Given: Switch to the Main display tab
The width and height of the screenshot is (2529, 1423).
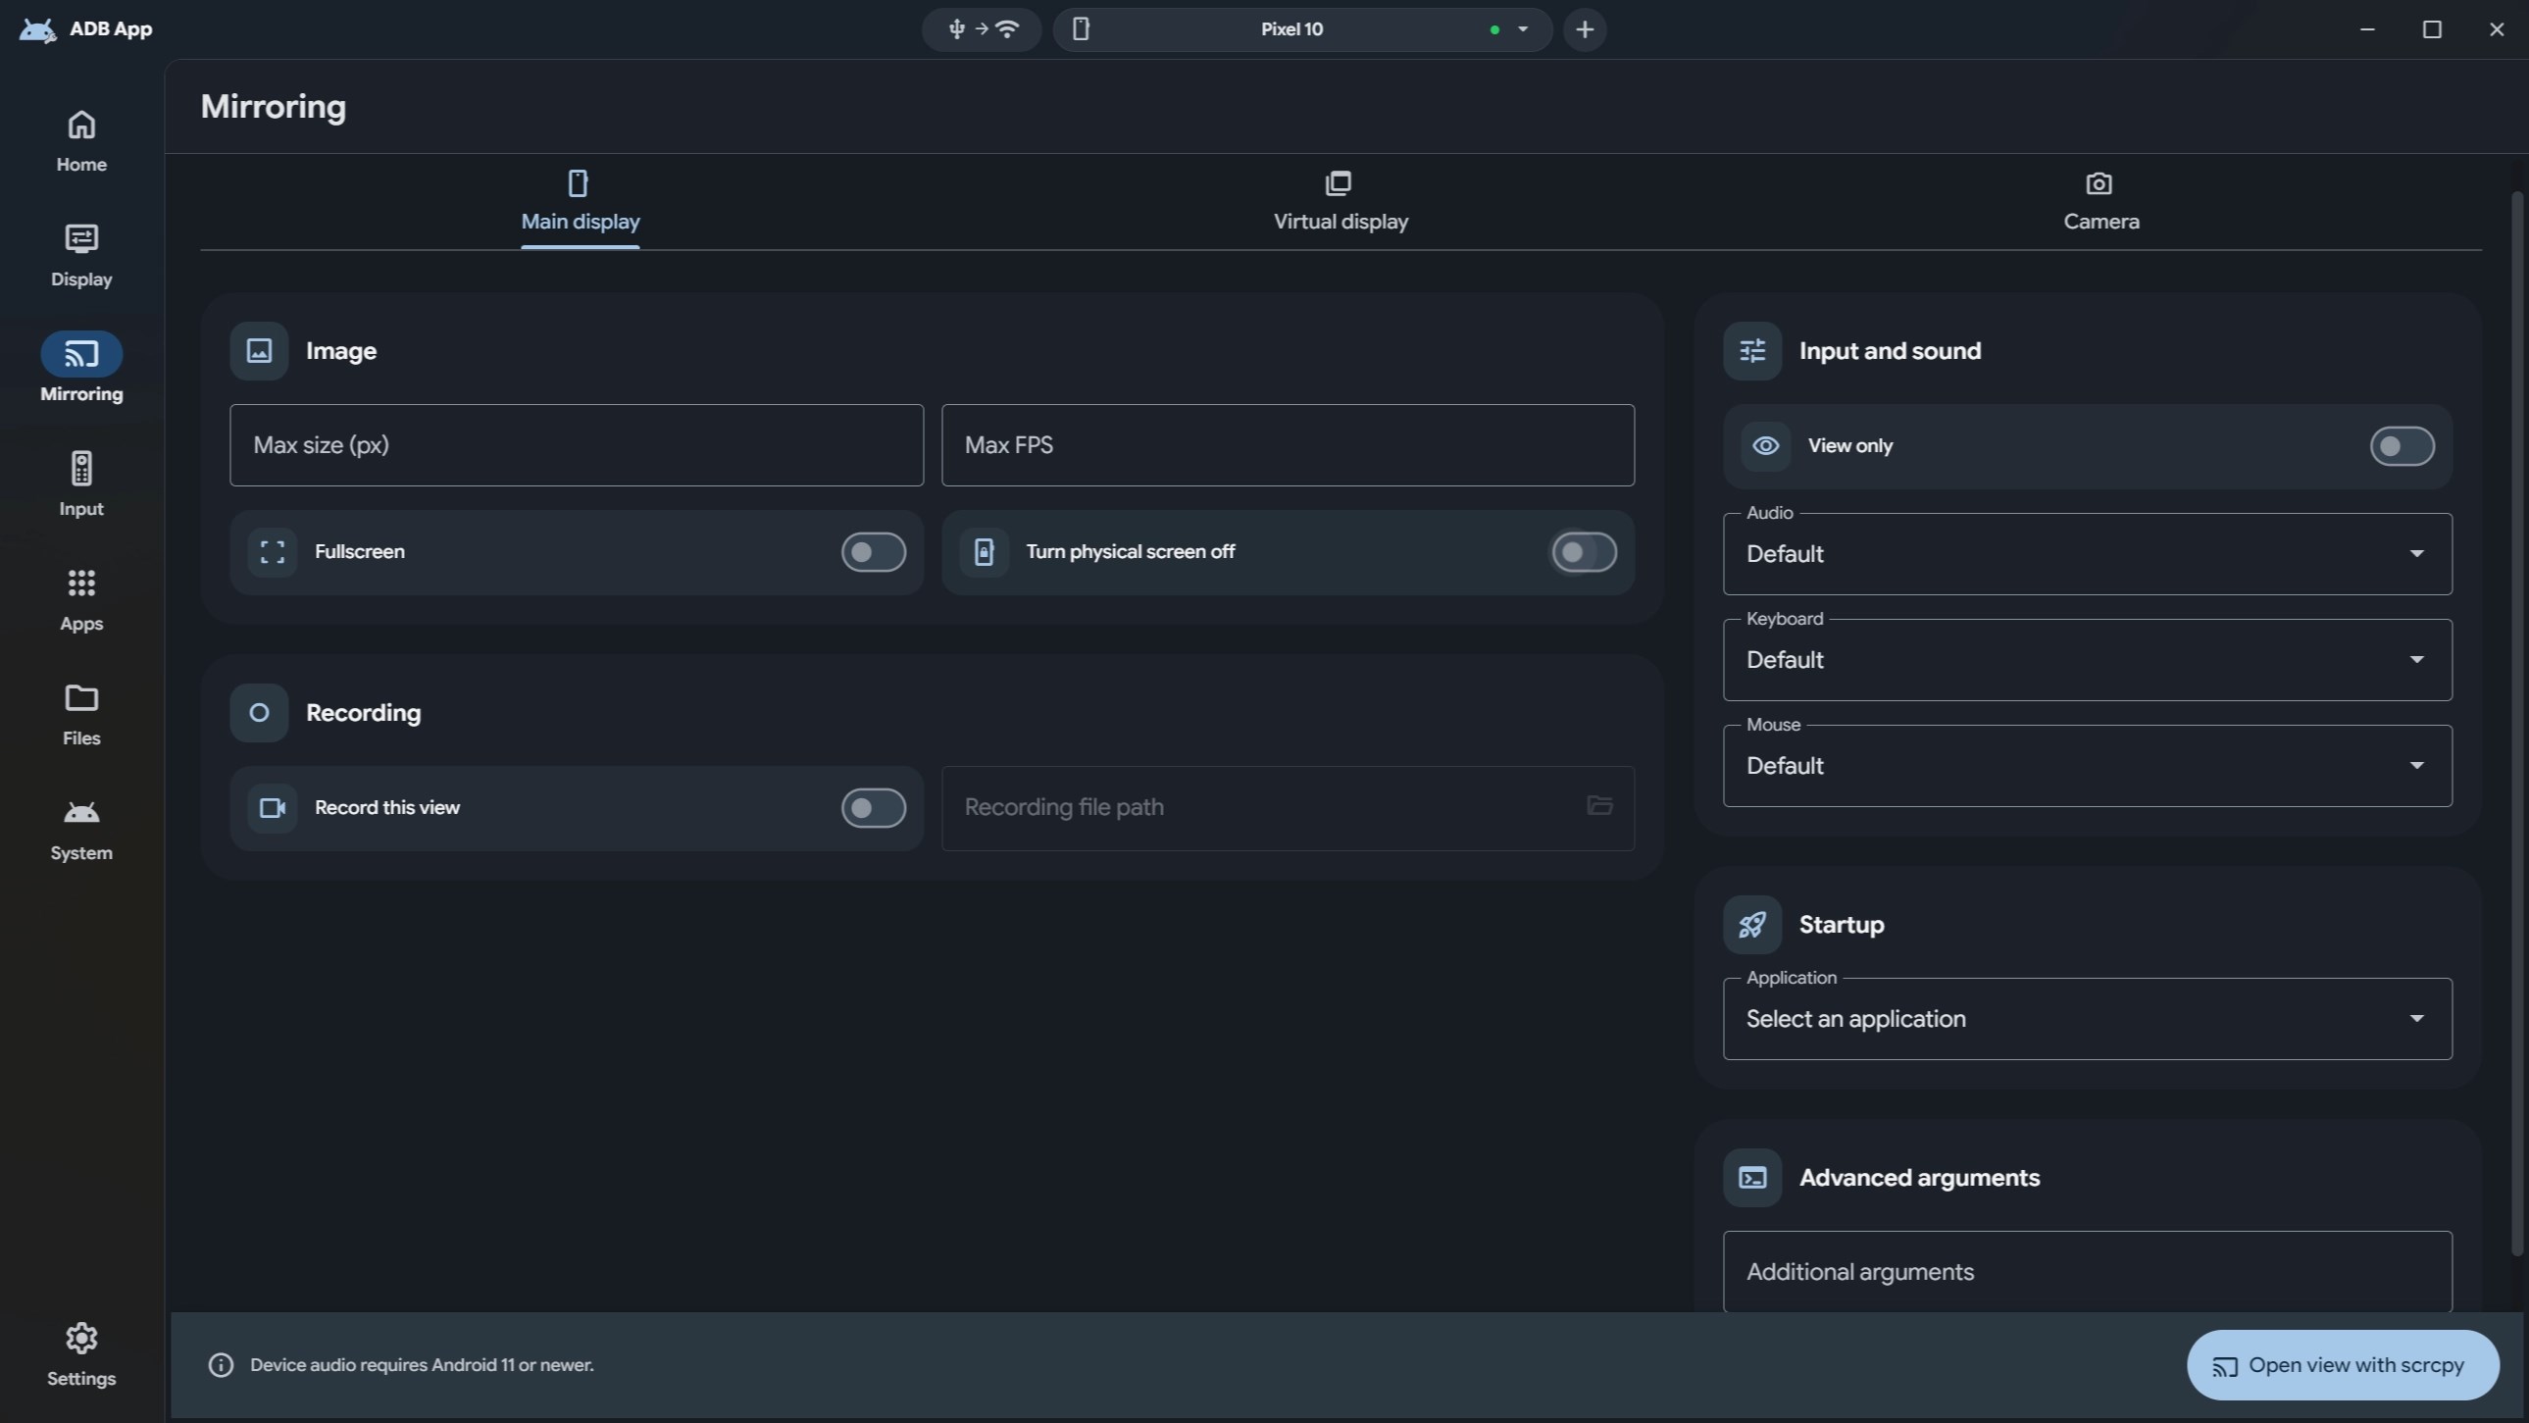Looking at the screenshot, I should [x=581, y=202].
